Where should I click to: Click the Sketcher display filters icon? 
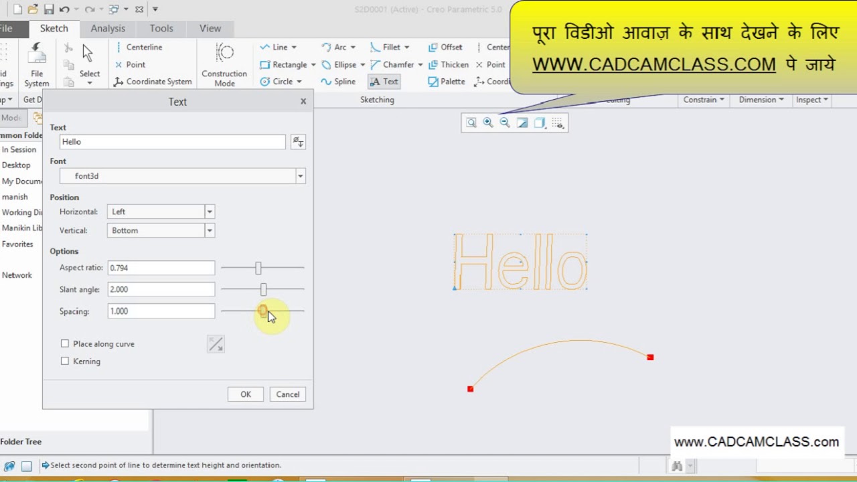coord(558,123)
